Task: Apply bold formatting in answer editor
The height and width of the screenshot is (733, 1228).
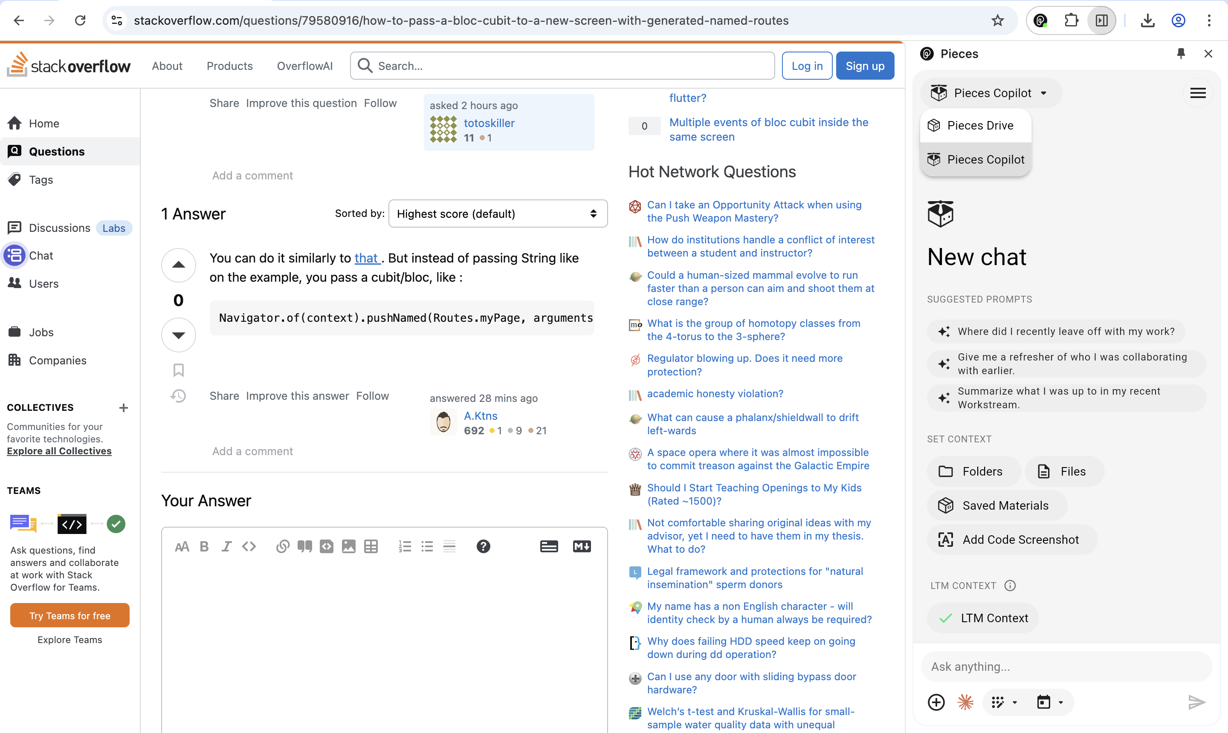Action: click(x=204, y=546)
